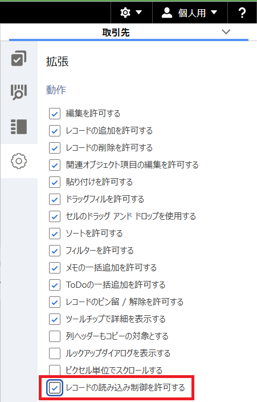257x402 pixels.
Task: Expand the 取引先 chevron dropdown
Action: [226, 32]
